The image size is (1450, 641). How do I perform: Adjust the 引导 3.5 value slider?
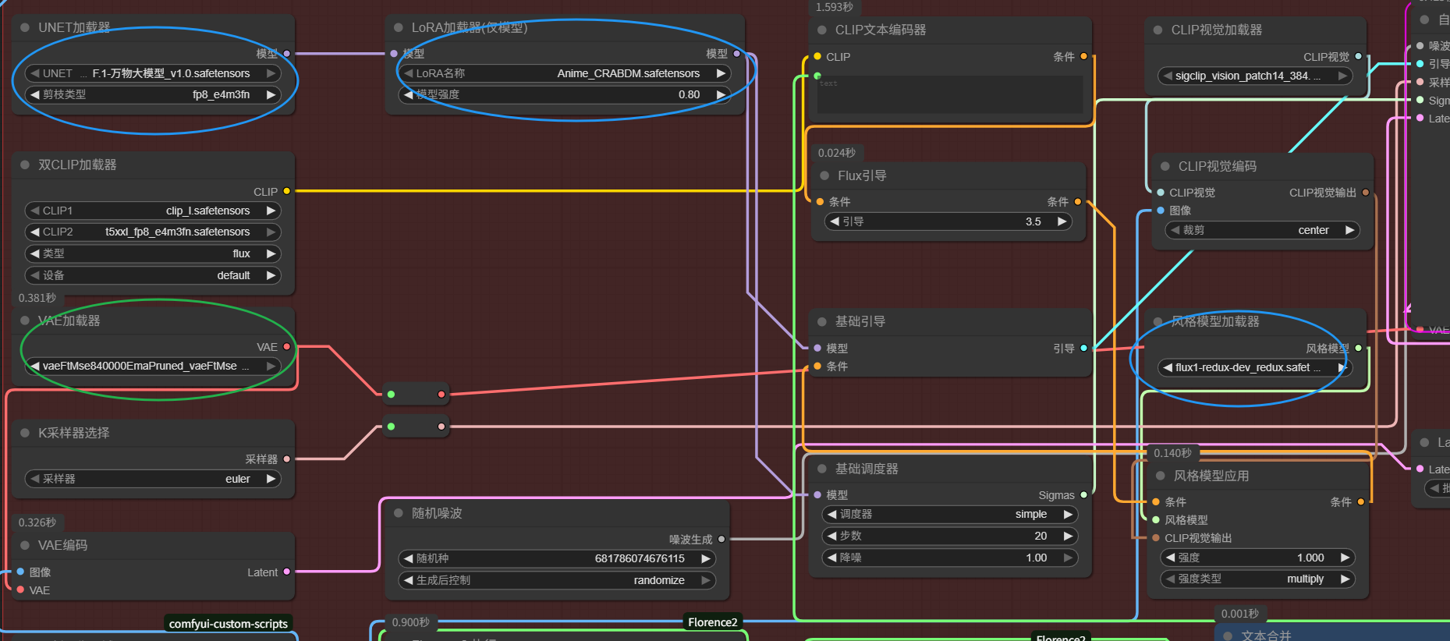pos(948,221)
